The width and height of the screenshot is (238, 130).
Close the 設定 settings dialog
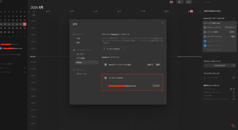pyautogui.click(x=163, y=23)
